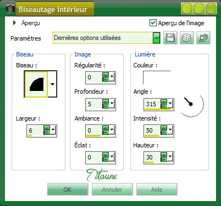Open the Ambiance slider dropdown arrow
This screenshot has width=221, height=206.
click(112, 130)
